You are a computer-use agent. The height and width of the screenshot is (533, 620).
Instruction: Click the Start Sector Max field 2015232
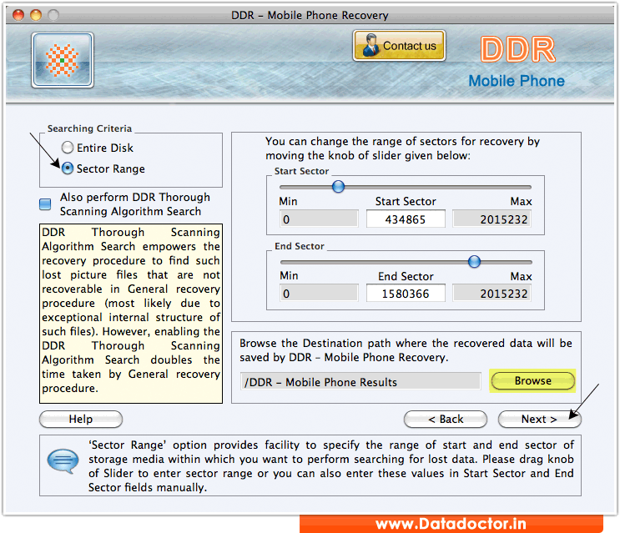[x=491, y=219]
